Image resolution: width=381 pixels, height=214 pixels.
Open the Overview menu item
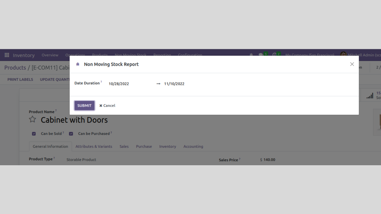50,55
